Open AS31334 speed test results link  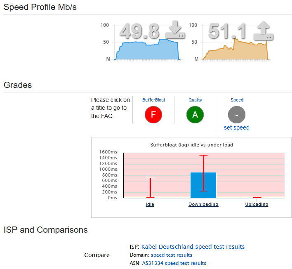(x=174, y=263)
